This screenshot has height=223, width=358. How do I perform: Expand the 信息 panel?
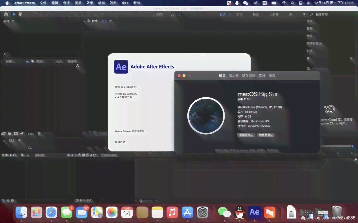click(x=309, y=21)
